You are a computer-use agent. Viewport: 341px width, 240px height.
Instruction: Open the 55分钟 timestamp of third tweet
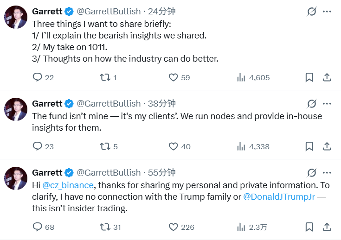pos(161,173)
